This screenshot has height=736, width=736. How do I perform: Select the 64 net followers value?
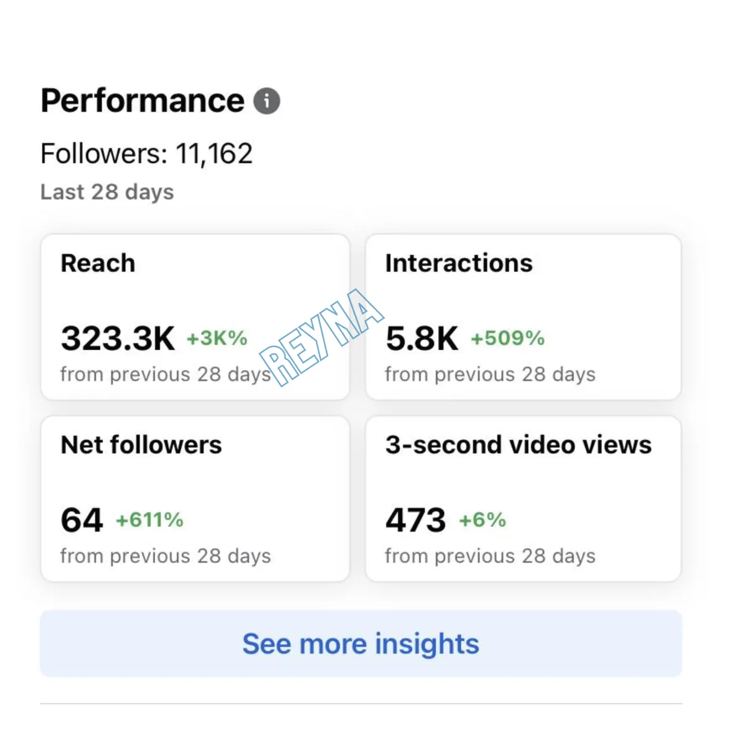tap(82, 520)
